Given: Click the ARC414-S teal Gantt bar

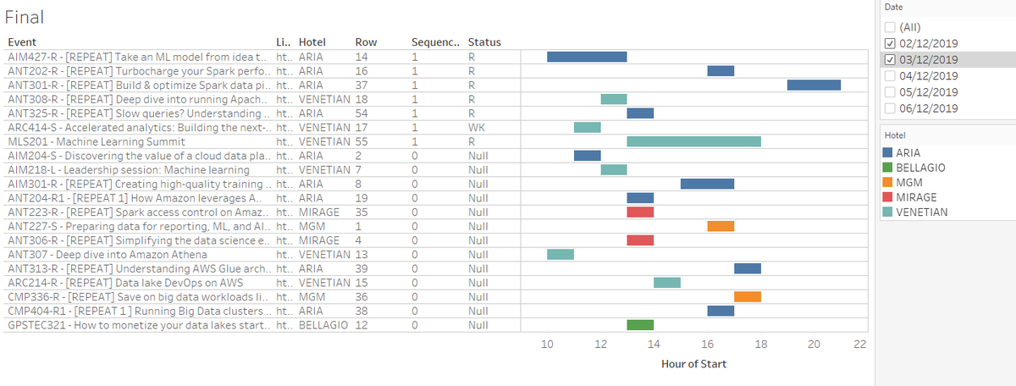Looking at the screenshot, I should tap(587, 127).
